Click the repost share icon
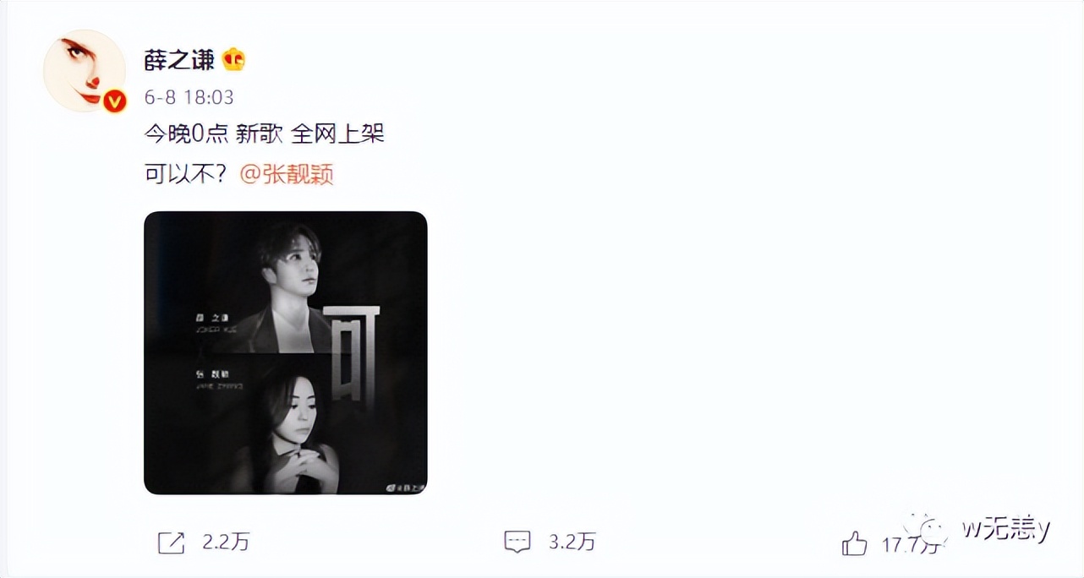 (x=171, y=543)
